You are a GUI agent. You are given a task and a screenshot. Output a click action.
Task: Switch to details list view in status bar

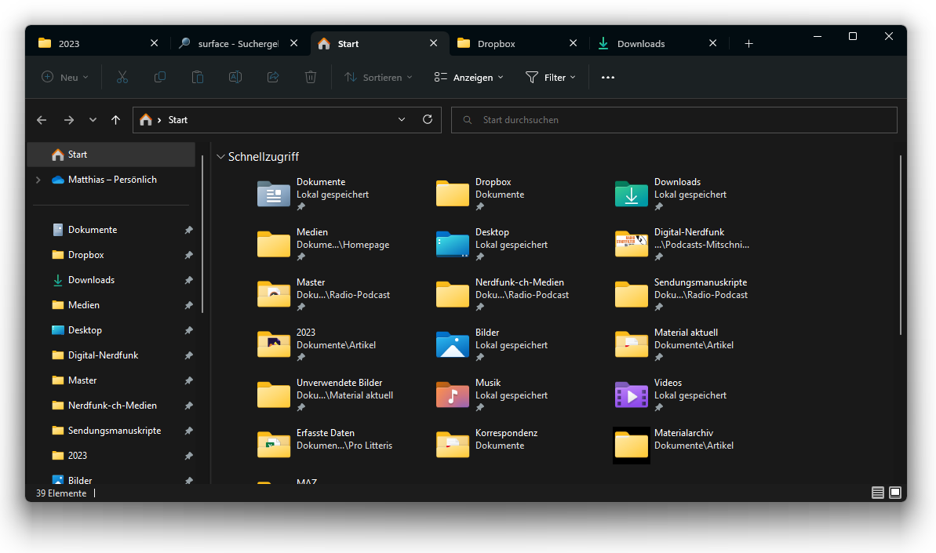[877, 493]
